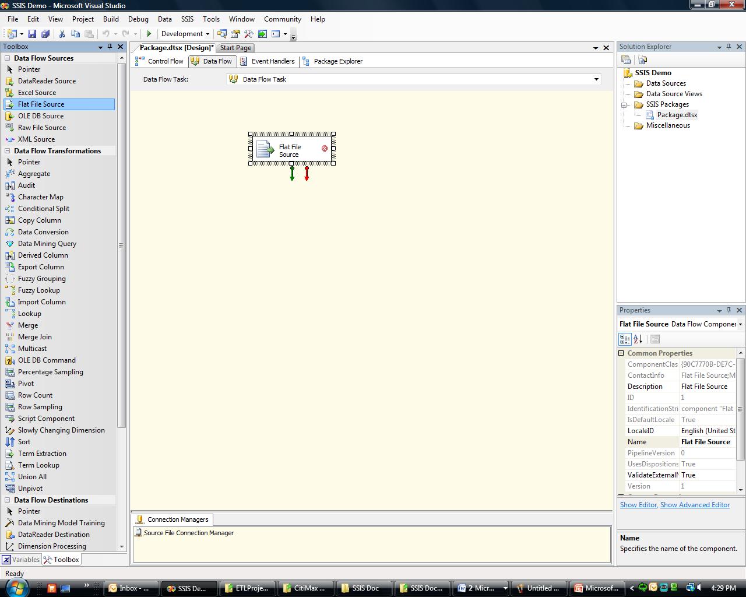The image size is (746, 597).
Task: Open the SSIS menu
Action: [187, 19]
